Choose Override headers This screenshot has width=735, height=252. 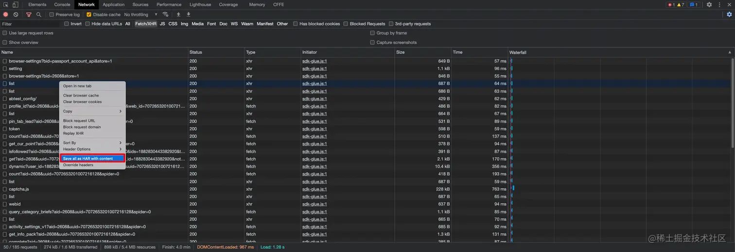click(92, 165)
